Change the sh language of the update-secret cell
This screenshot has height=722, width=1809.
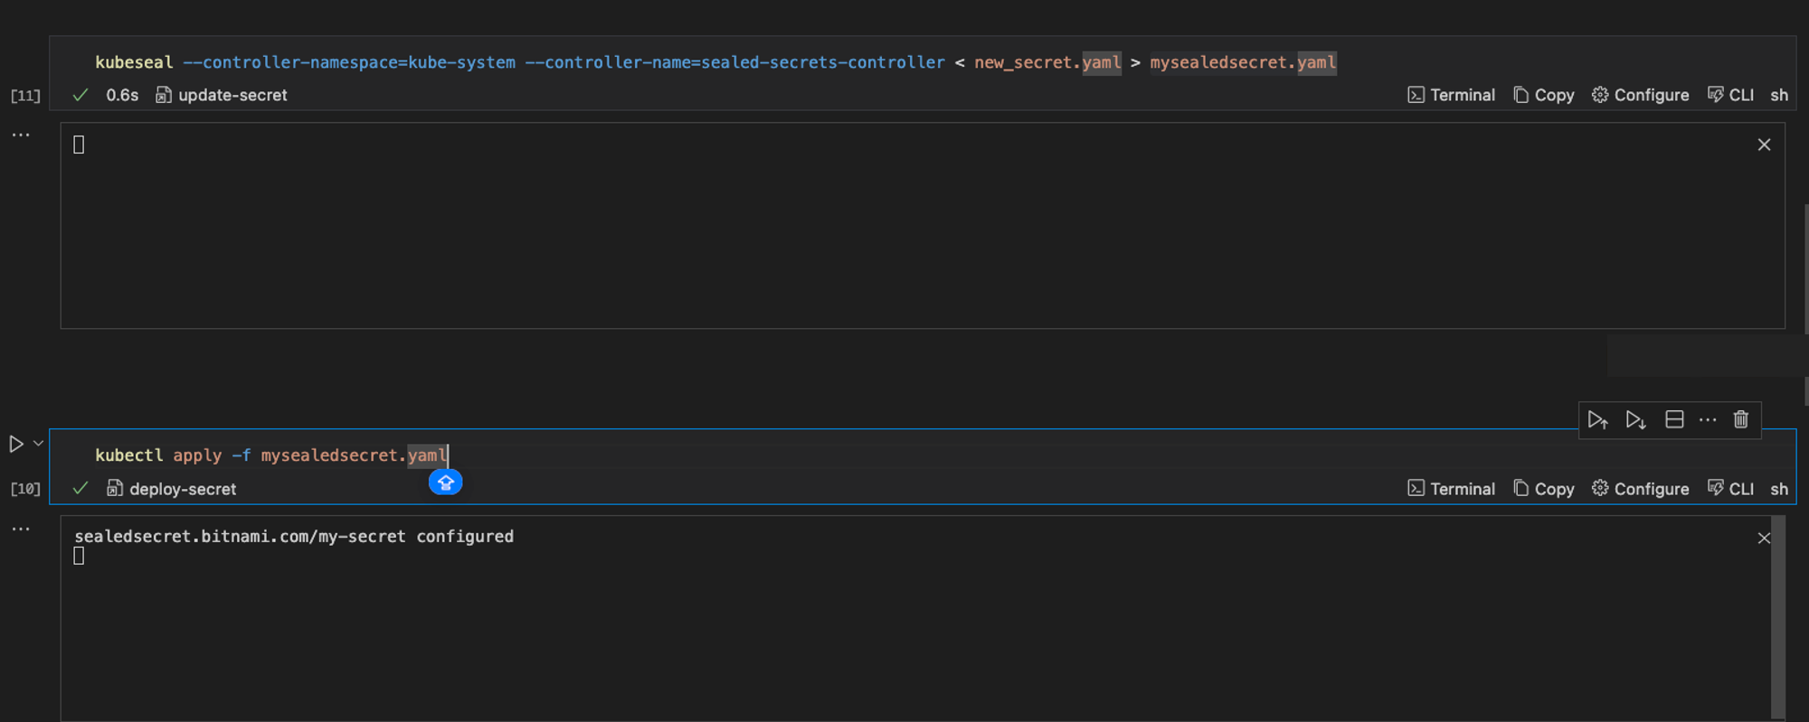click(x=1779, y=95)
